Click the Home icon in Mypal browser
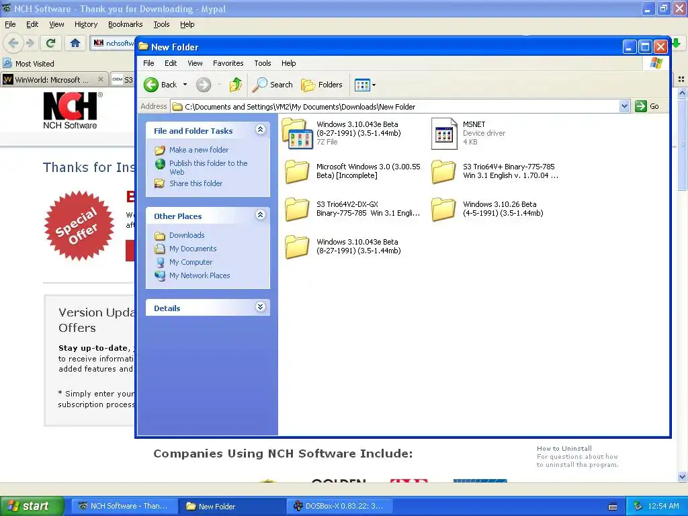 [x=75, y=43]
